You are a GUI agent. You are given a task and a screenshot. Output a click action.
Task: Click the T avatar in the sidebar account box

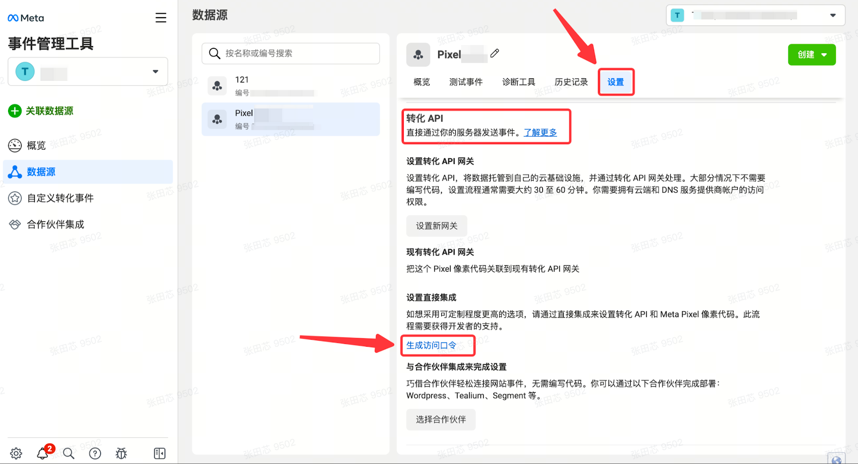coord(25,71)
